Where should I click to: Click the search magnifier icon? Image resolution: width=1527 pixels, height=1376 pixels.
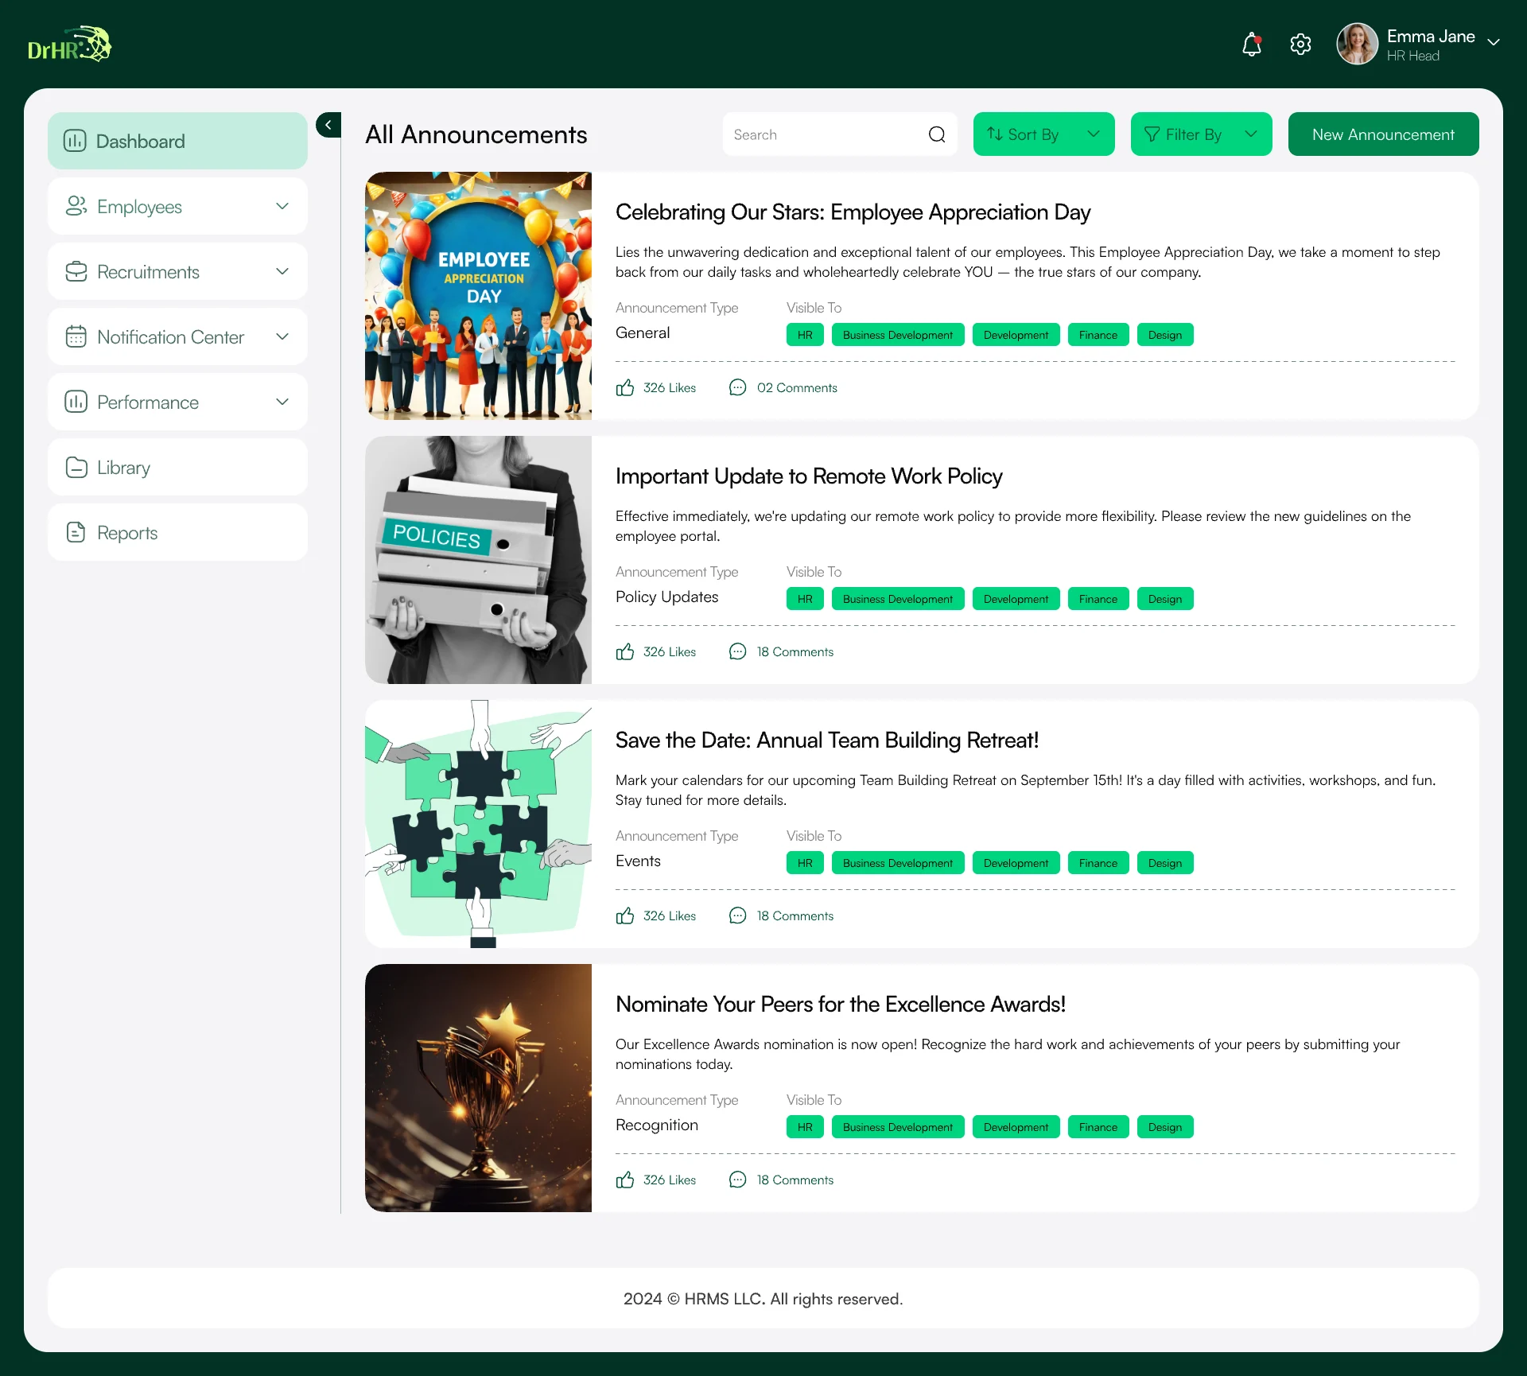937,134
